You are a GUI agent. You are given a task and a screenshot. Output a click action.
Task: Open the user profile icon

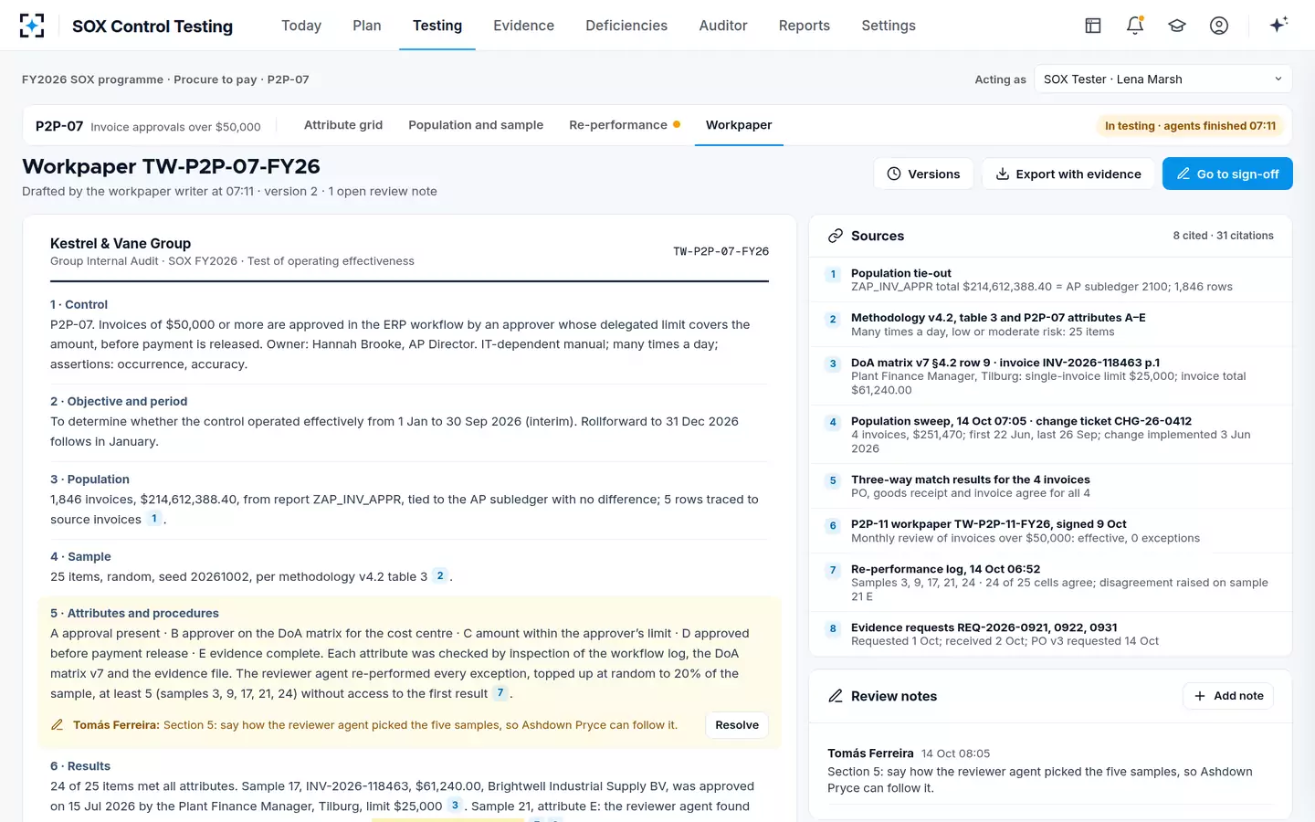coord(1219,26)
